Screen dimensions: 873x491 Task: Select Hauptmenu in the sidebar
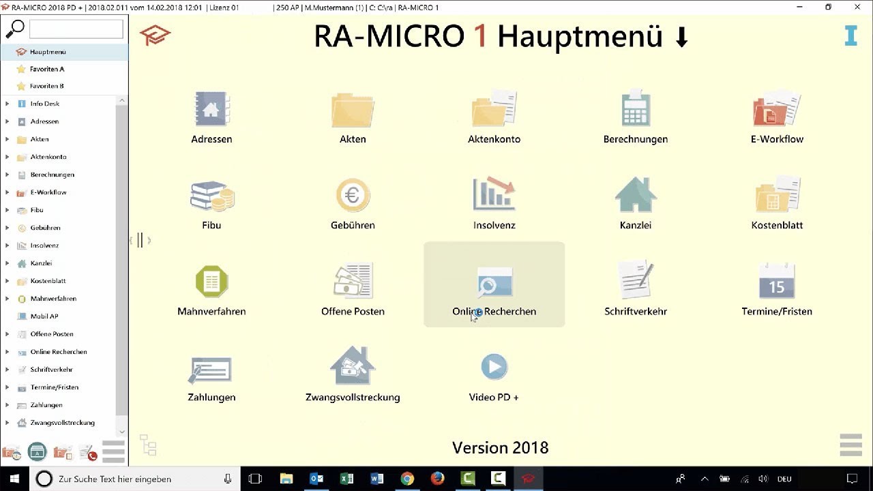tap(64, 52)
